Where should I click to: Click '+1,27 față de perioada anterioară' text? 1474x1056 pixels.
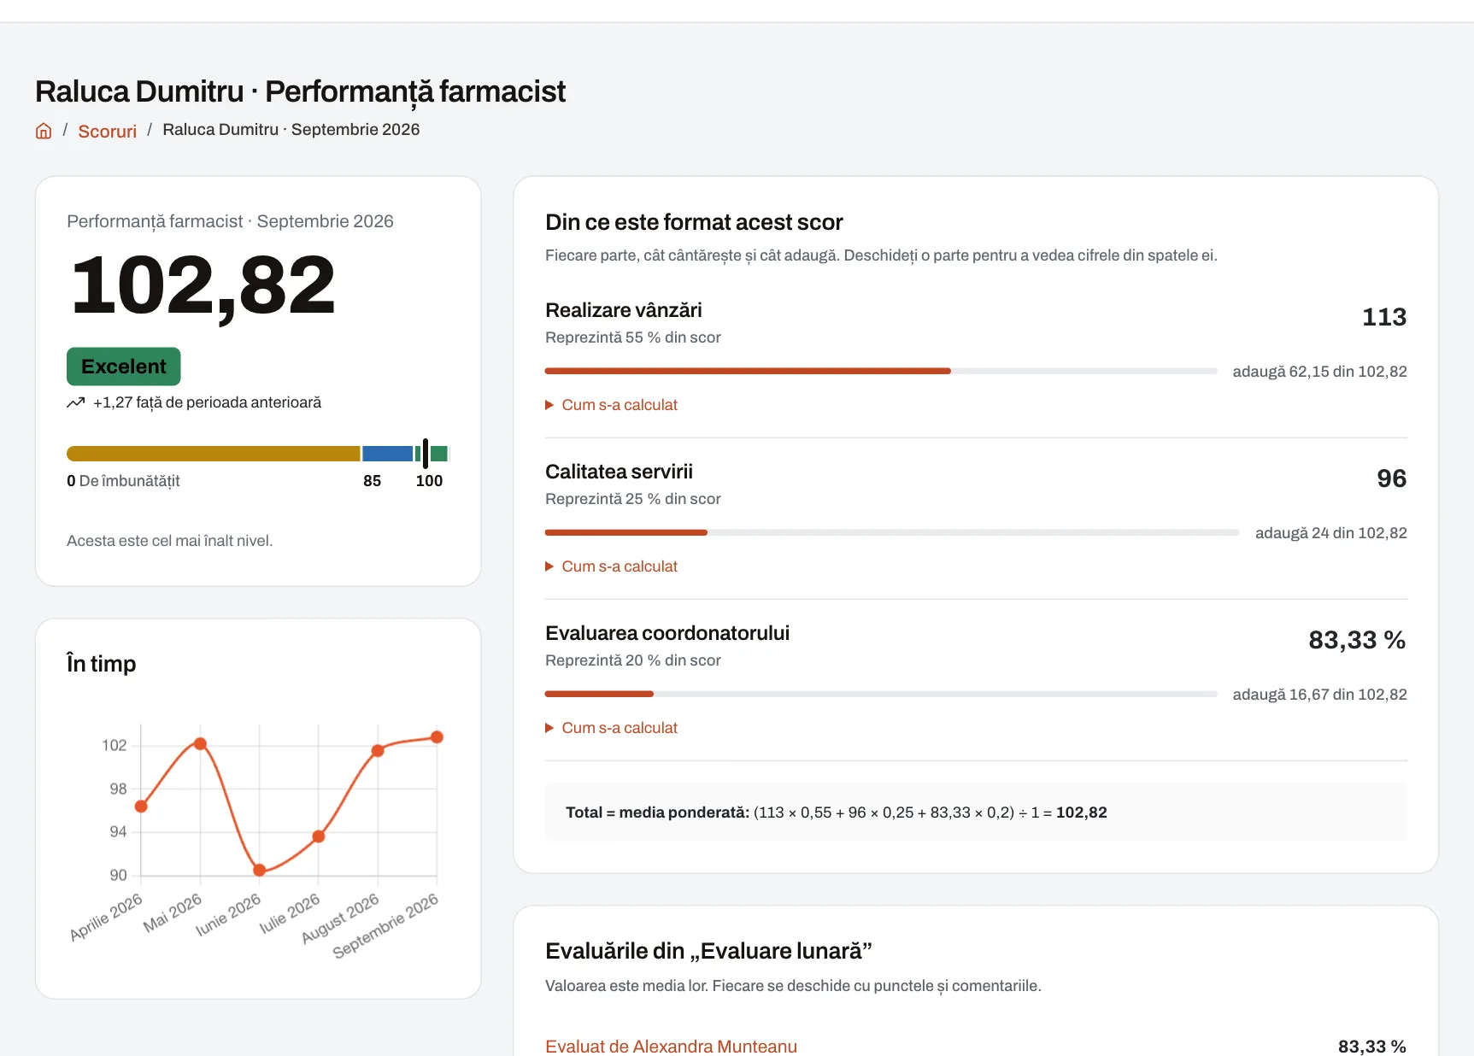208,402
